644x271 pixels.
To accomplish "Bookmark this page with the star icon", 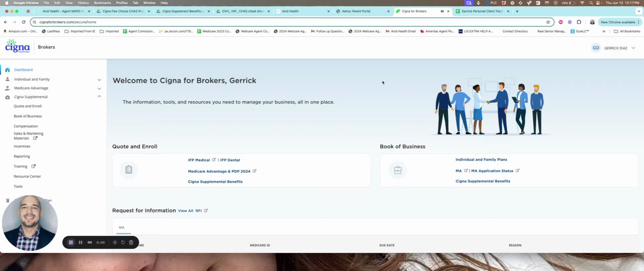I will point(548,22).
